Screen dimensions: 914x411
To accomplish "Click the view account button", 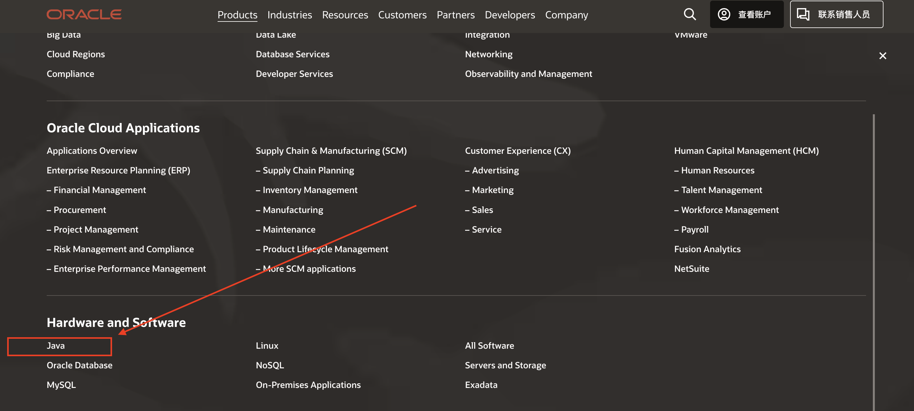I will (746, 14).
